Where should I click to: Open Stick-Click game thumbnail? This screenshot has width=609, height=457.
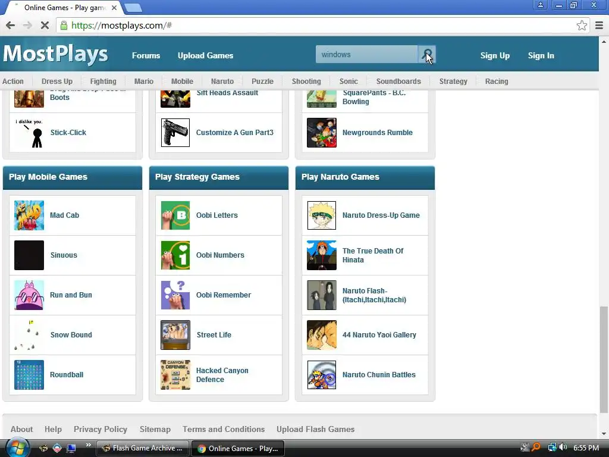pos(29,133)
